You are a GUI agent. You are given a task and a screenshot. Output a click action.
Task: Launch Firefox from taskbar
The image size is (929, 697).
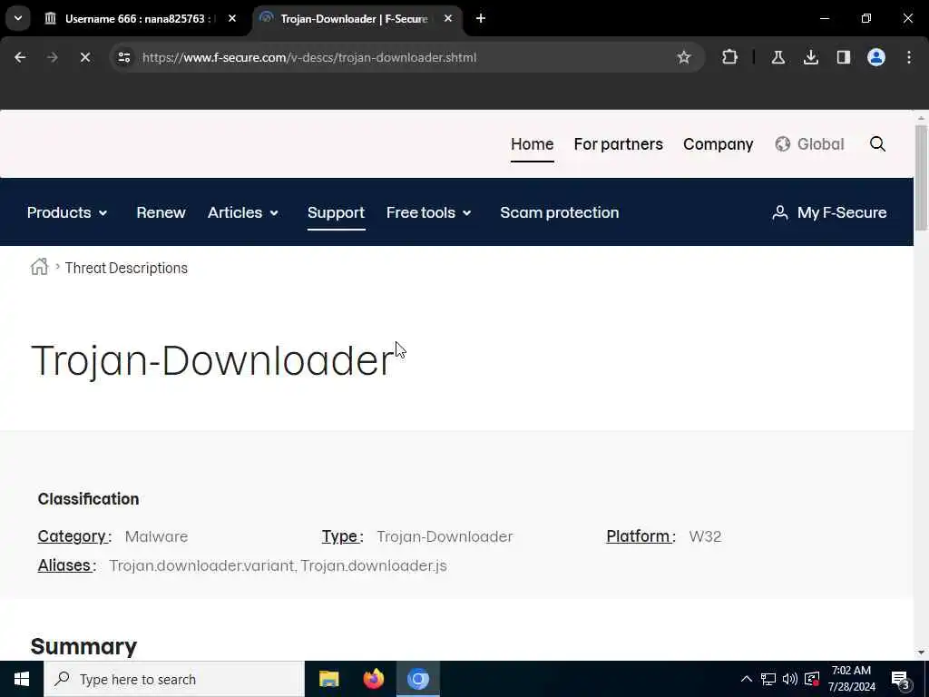(x=373, y=679)
